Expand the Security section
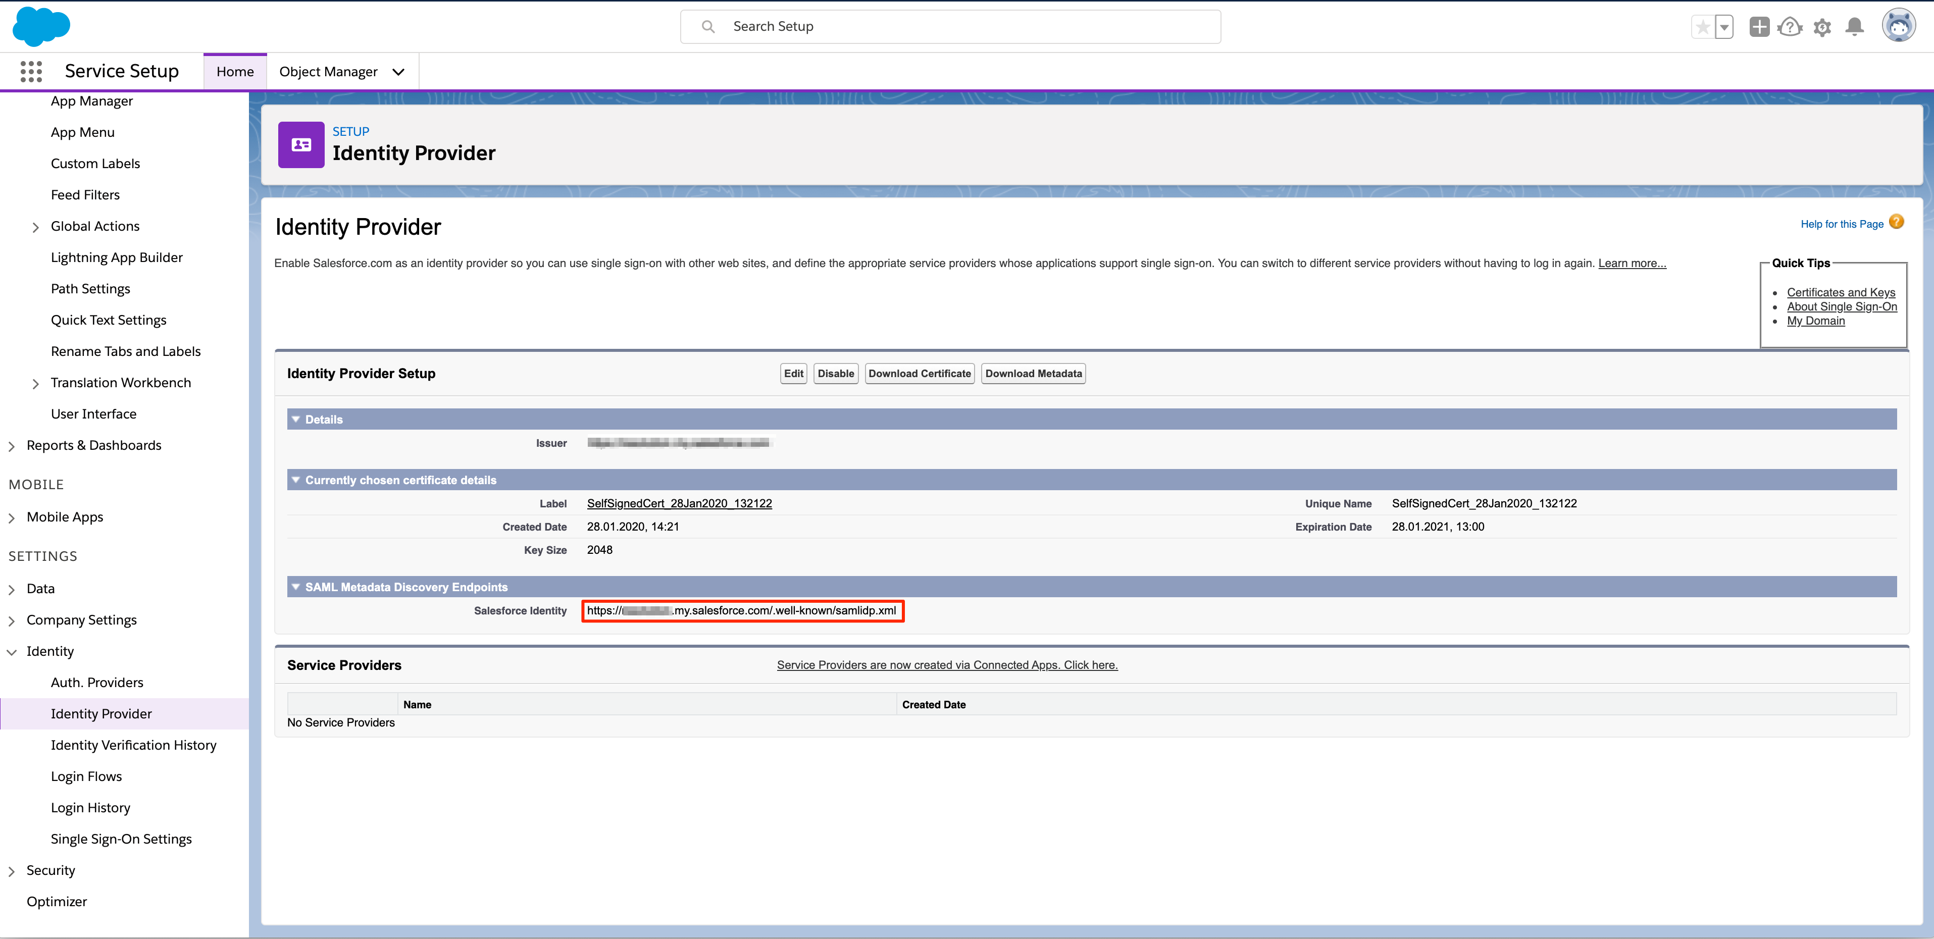The width and height of the screenshot is (1934, 939). click(11, 871)
